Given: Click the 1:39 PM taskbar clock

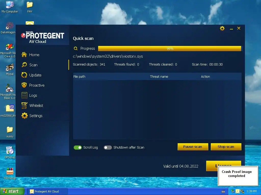Looking at the screenshot, I should pos(252,191).
